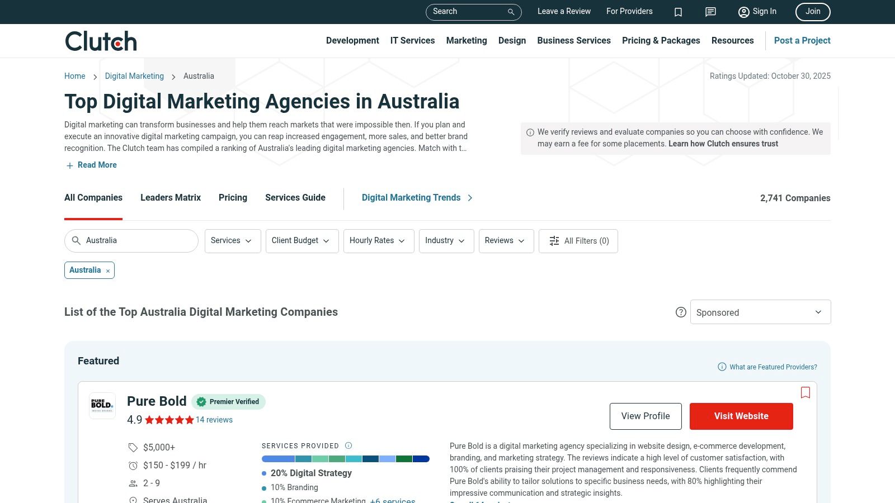Click the Clutch logo
The height and width of the screenshot is (503, 895).
pyautogui.click(x=101, y=41)
